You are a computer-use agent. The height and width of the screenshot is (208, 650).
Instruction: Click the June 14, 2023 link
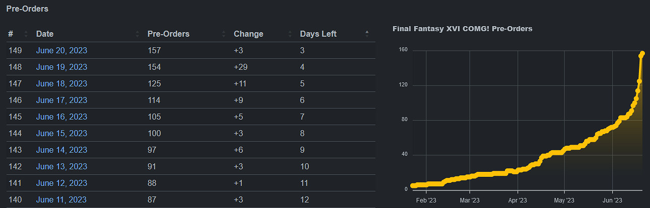[61, 150]
